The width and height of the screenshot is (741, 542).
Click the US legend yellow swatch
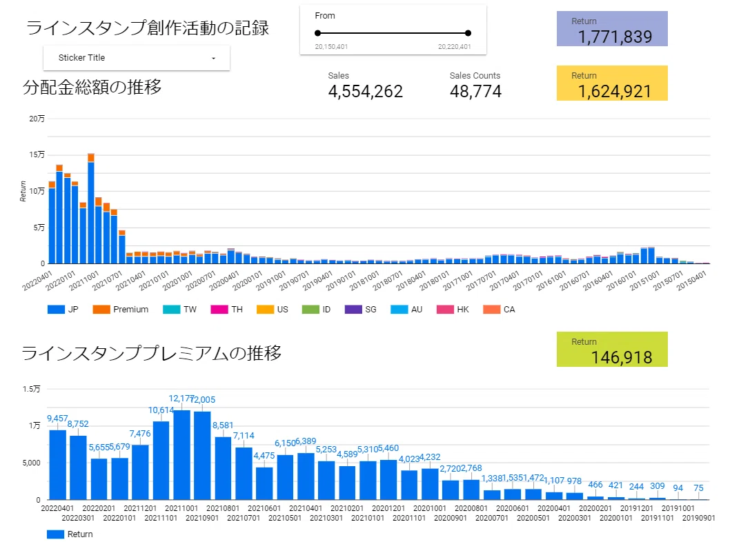265,309
